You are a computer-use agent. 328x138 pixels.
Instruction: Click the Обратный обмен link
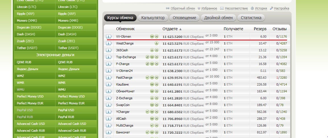tap(183, 8)
